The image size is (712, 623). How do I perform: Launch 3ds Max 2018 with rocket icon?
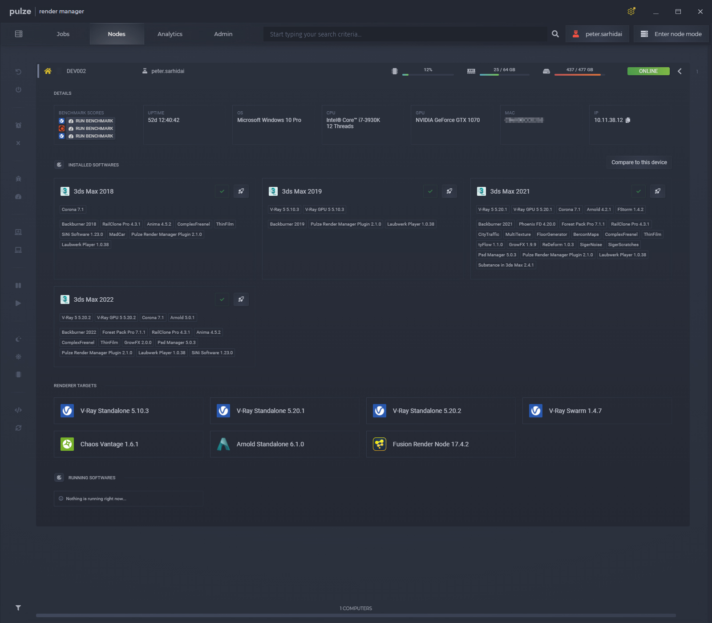[x=241, y=191]
